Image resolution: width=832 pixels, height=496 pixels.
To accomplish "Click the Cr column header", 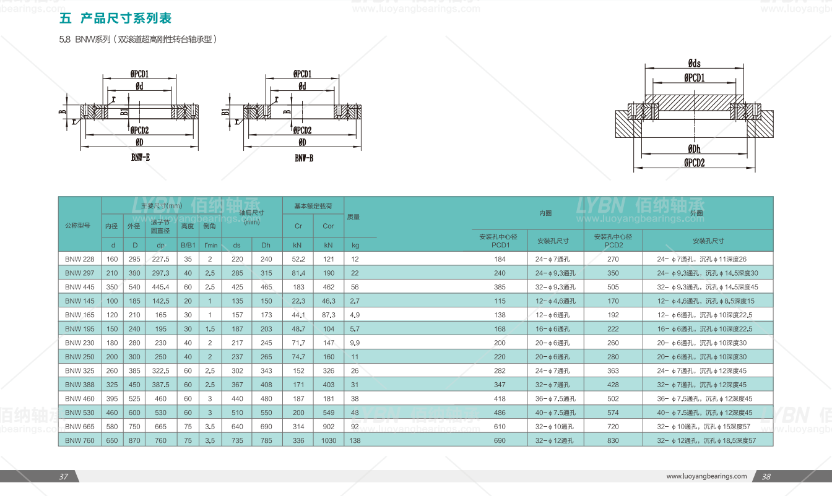I will (x=298, y=226).
